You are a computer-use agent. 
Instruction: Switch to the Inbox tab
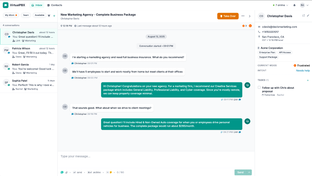37,5
